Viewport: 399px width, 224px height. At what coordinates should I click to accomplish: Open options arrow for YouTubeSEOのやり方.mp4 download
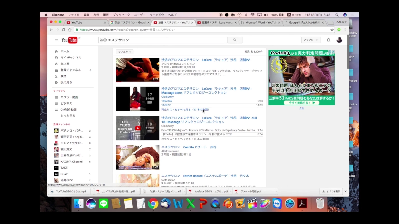93,191
